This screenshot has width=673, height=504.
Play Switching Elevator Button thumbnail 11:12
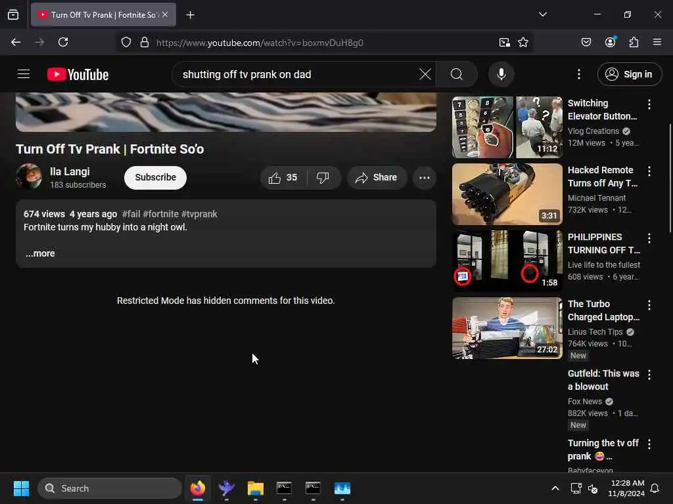[x=507, y=127]
